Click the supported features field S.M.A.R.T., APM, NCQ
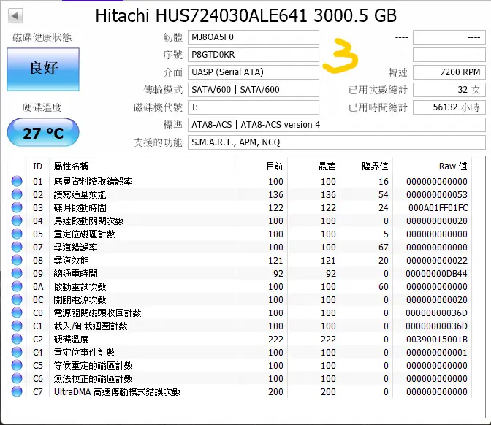The width and height of the screenshot is (491, 425). (337, 142)
